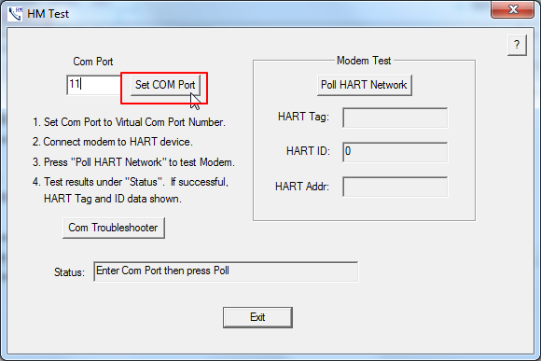
Task: Click the Com Port number input field
Action: [x=94, y=85]
